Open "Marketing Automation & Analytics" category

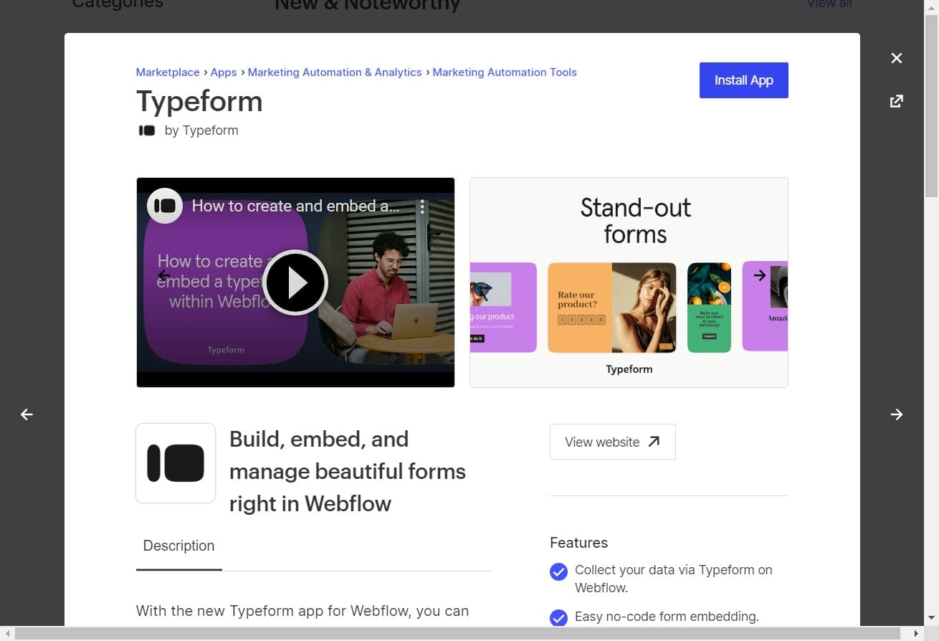(334, 72)
